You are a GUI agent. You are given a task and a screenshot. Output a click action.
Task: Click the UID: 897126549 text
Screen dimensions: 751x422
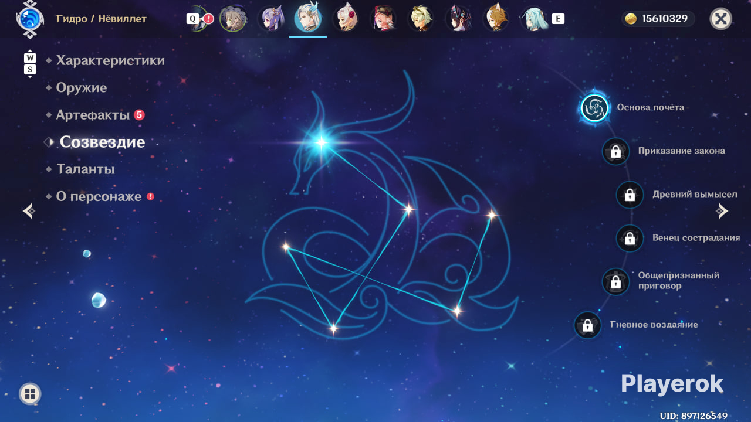pyautogui.click(x=694, y=416)
